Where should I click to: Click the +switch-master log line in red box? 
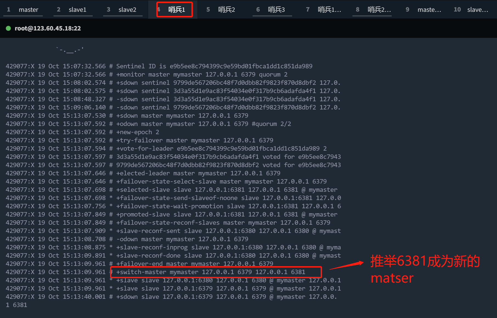pyautogui.click(x=211, y=272)
